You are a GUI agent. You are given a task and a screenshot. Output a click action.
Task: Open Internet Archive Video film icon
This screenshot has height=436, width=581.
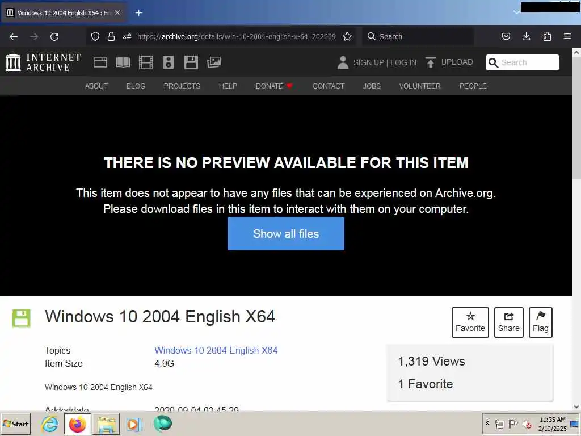click(x=146, y=62)
